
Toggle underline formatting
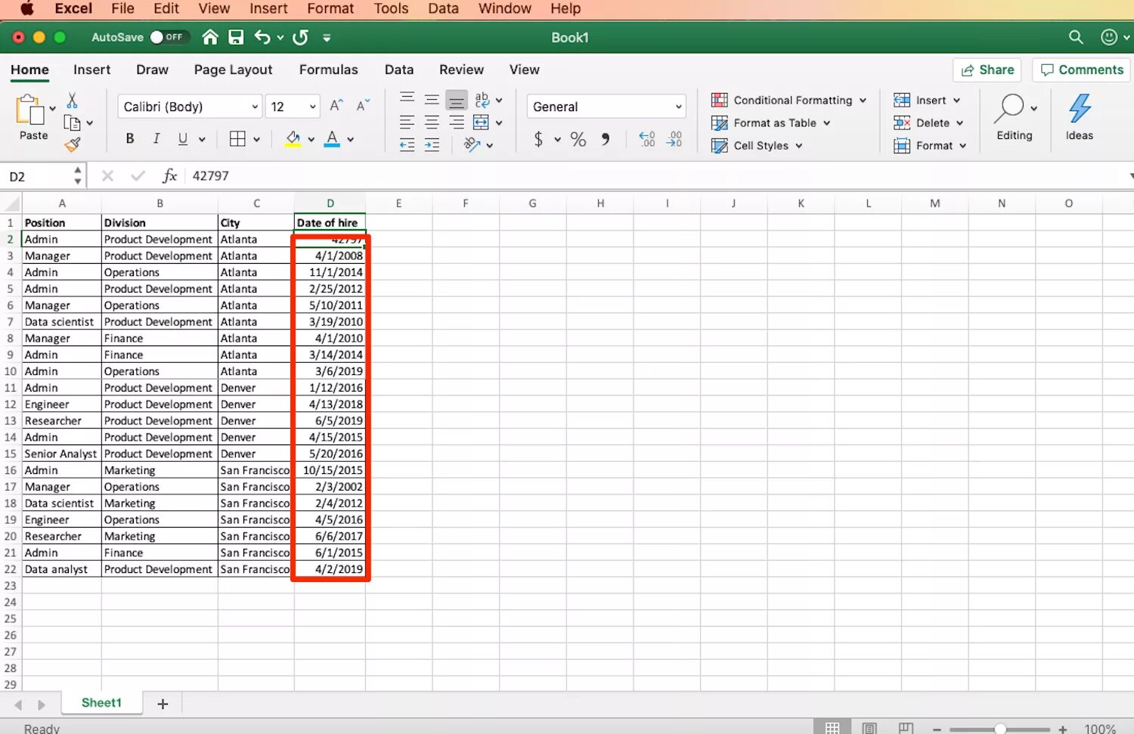pos(182,138)
